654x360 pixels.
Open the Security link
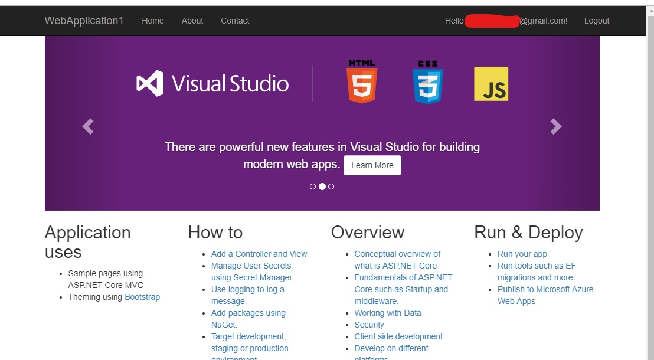click(369, 325)
